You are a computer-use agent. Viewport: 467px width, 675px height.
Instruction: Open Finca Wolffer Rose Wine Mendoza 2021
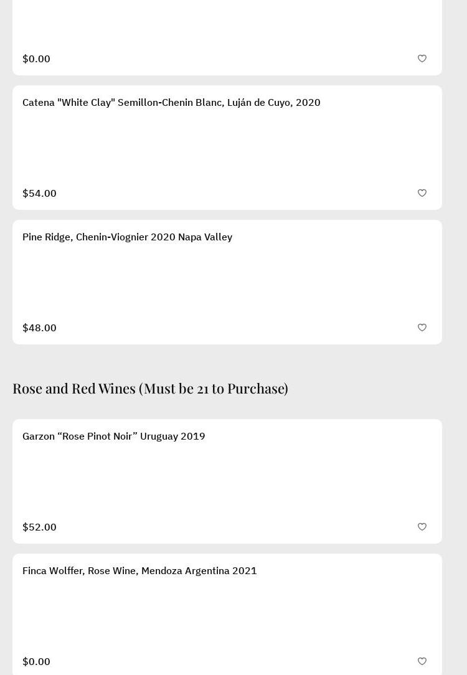coord(139,570)
